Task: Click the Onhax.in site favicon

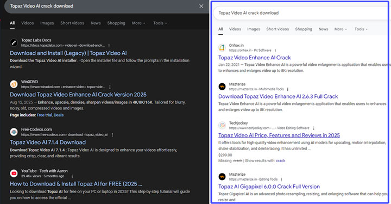Action: pyautogui.click(x=222, y=47)
